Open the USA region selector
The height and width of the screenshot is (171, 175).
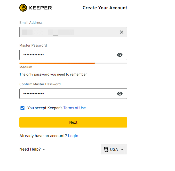click(x=114, y=149)
